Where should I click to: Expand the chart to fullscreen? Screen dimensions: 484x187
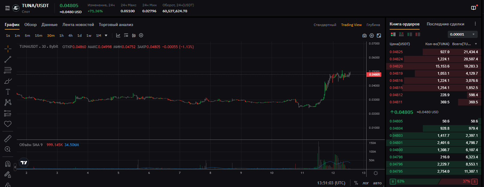tap(379, 36)
